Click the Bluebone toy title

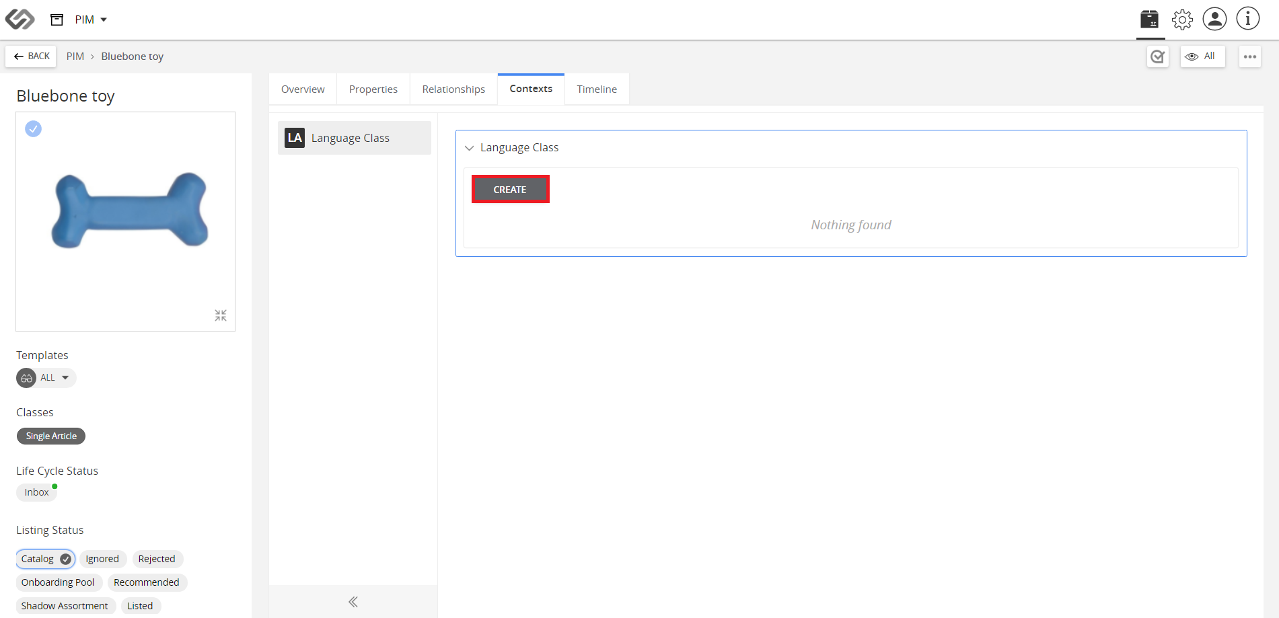(66, 96)
